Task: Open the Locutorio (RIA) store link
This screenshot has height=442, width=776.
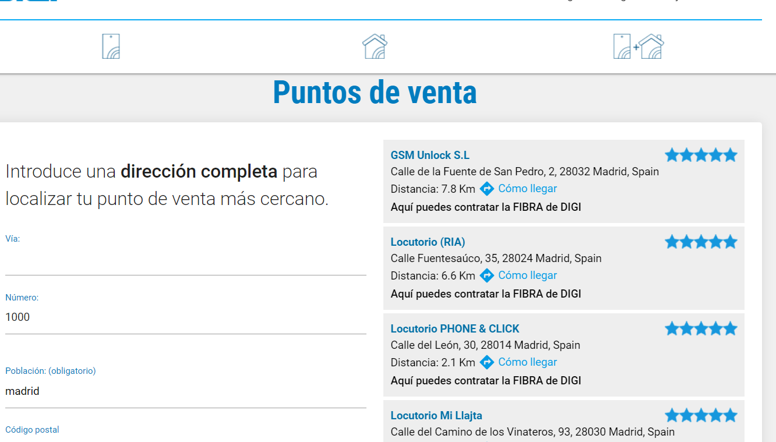Action: (x=428, y=242)
